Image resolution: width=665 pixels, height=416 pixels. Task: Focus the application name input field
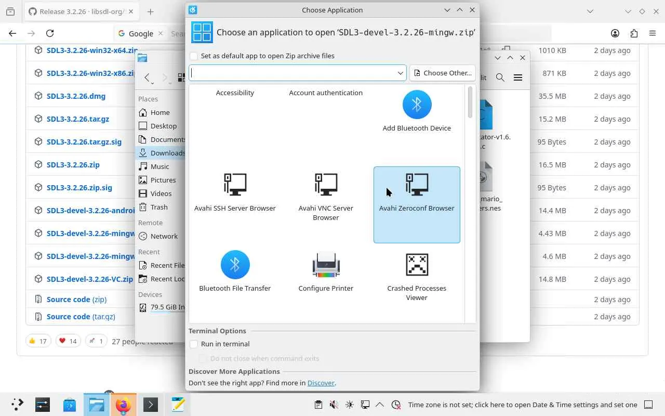(x=293, y=73)
